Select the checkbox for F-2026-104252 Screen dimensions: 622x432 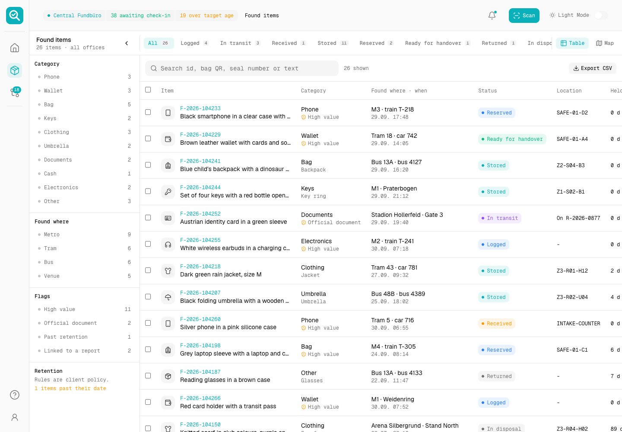coord(148,218)
